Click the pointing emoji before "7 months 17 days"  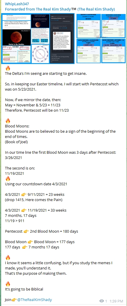24,247
